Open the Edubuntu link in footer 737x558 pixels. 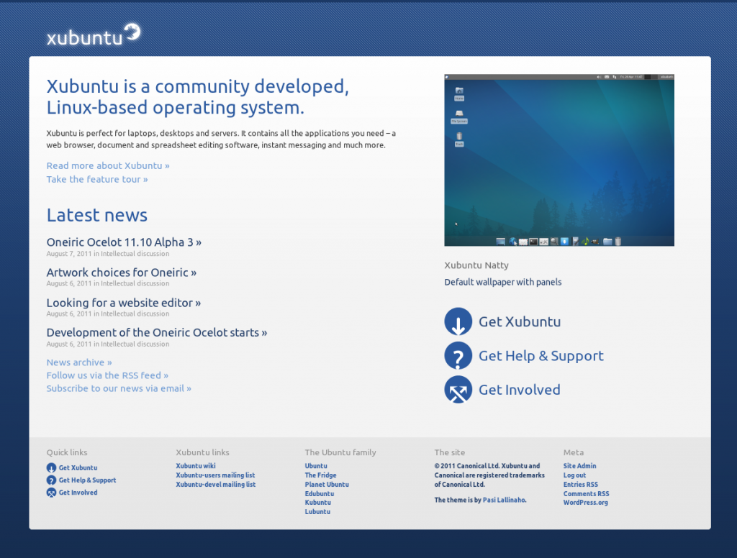319,493
